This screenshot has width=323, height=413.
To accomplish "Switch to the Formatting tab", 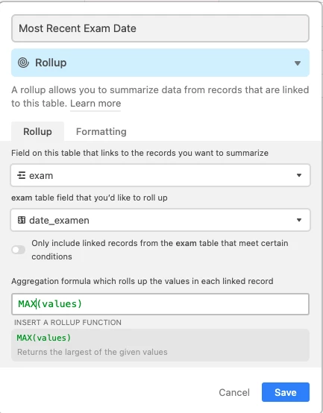I will (x=101, y=131).
